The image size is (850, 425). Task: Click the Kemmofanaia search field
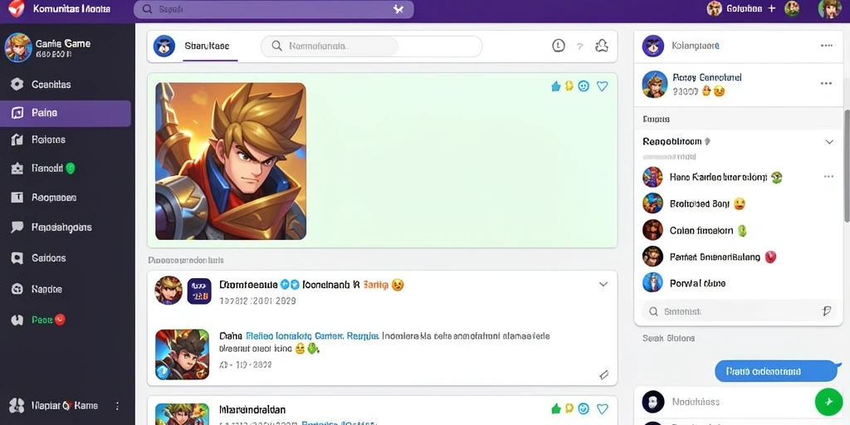pos(371,46)
